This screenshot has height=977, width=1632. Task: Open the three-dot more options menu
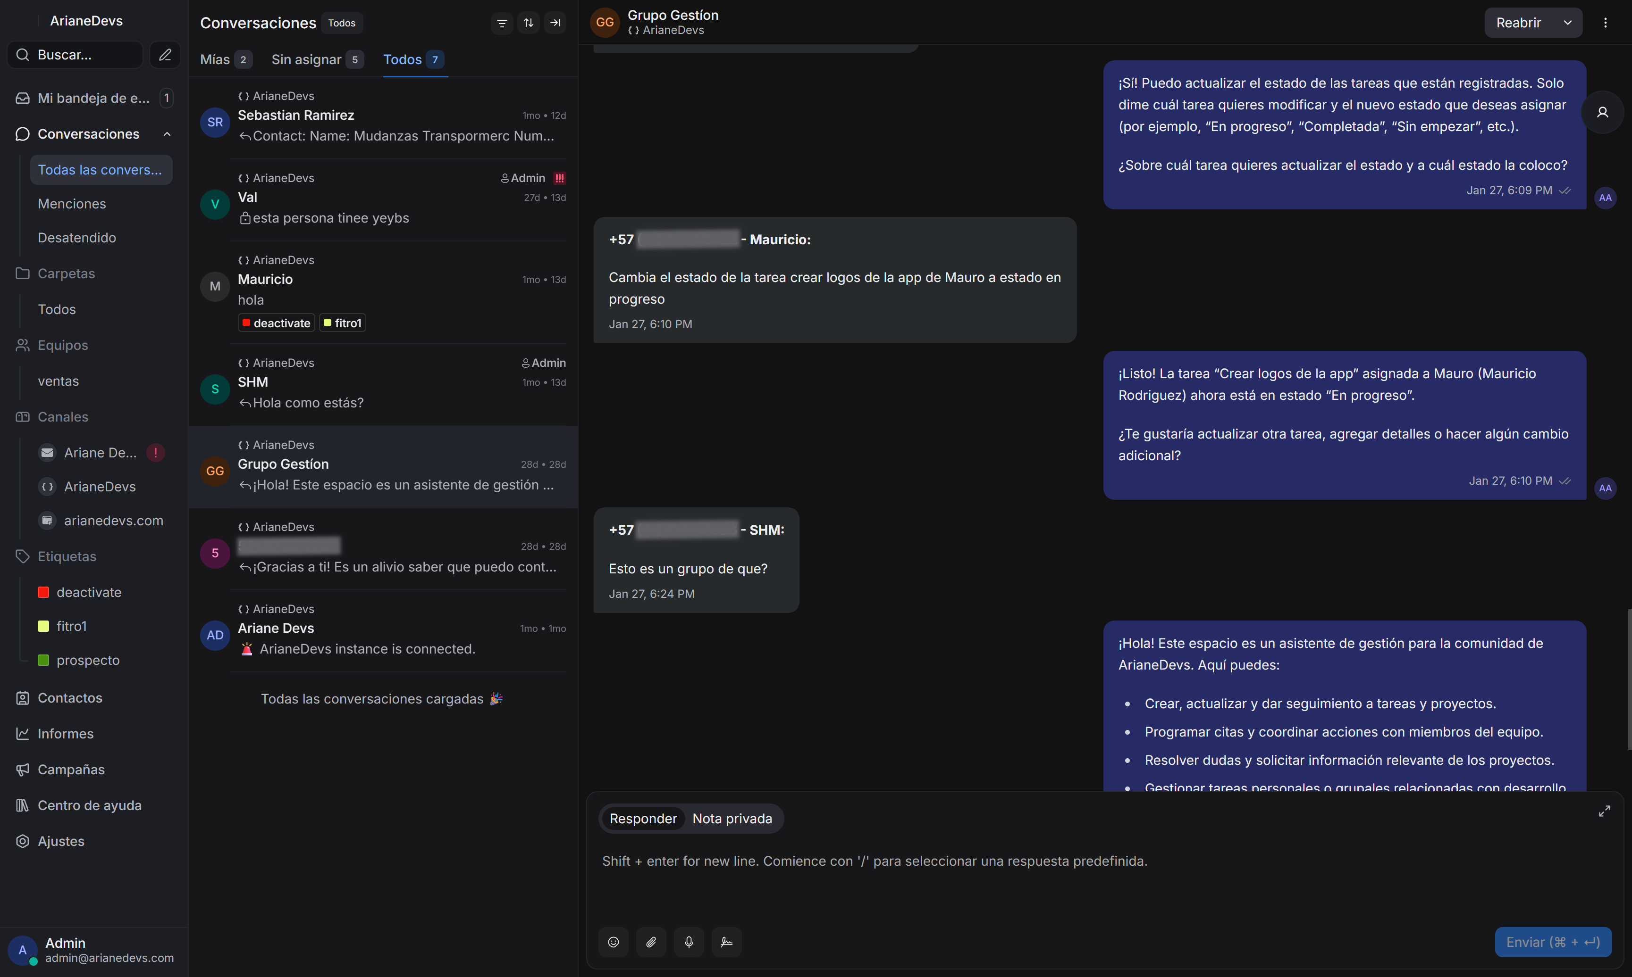tap(1605, 23)
